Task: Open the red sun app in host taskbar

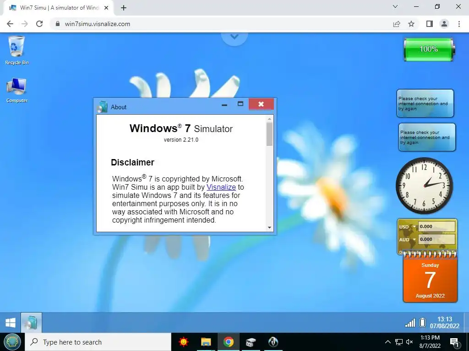Action: (183, 342)
